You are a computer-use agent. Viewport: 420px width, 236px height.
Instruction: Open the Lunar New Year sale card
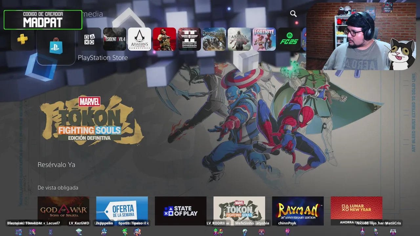coord(357,211)
